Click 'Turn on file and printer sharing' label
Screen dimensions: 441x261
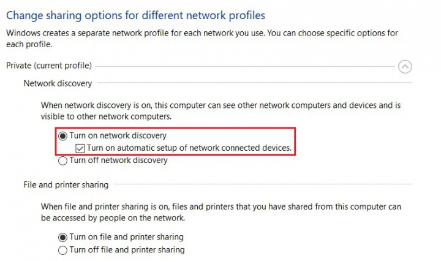(x=126, y=237)
